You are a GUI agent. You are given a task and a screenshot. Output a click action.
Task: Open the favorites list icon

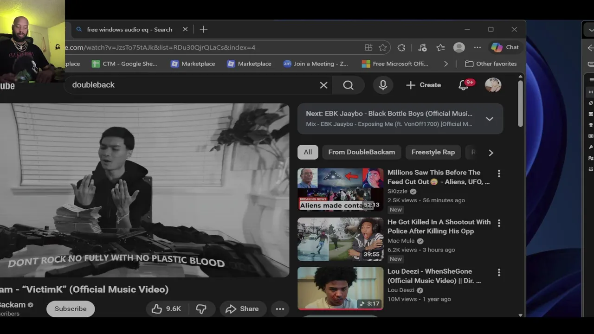(x=440, y=47)
